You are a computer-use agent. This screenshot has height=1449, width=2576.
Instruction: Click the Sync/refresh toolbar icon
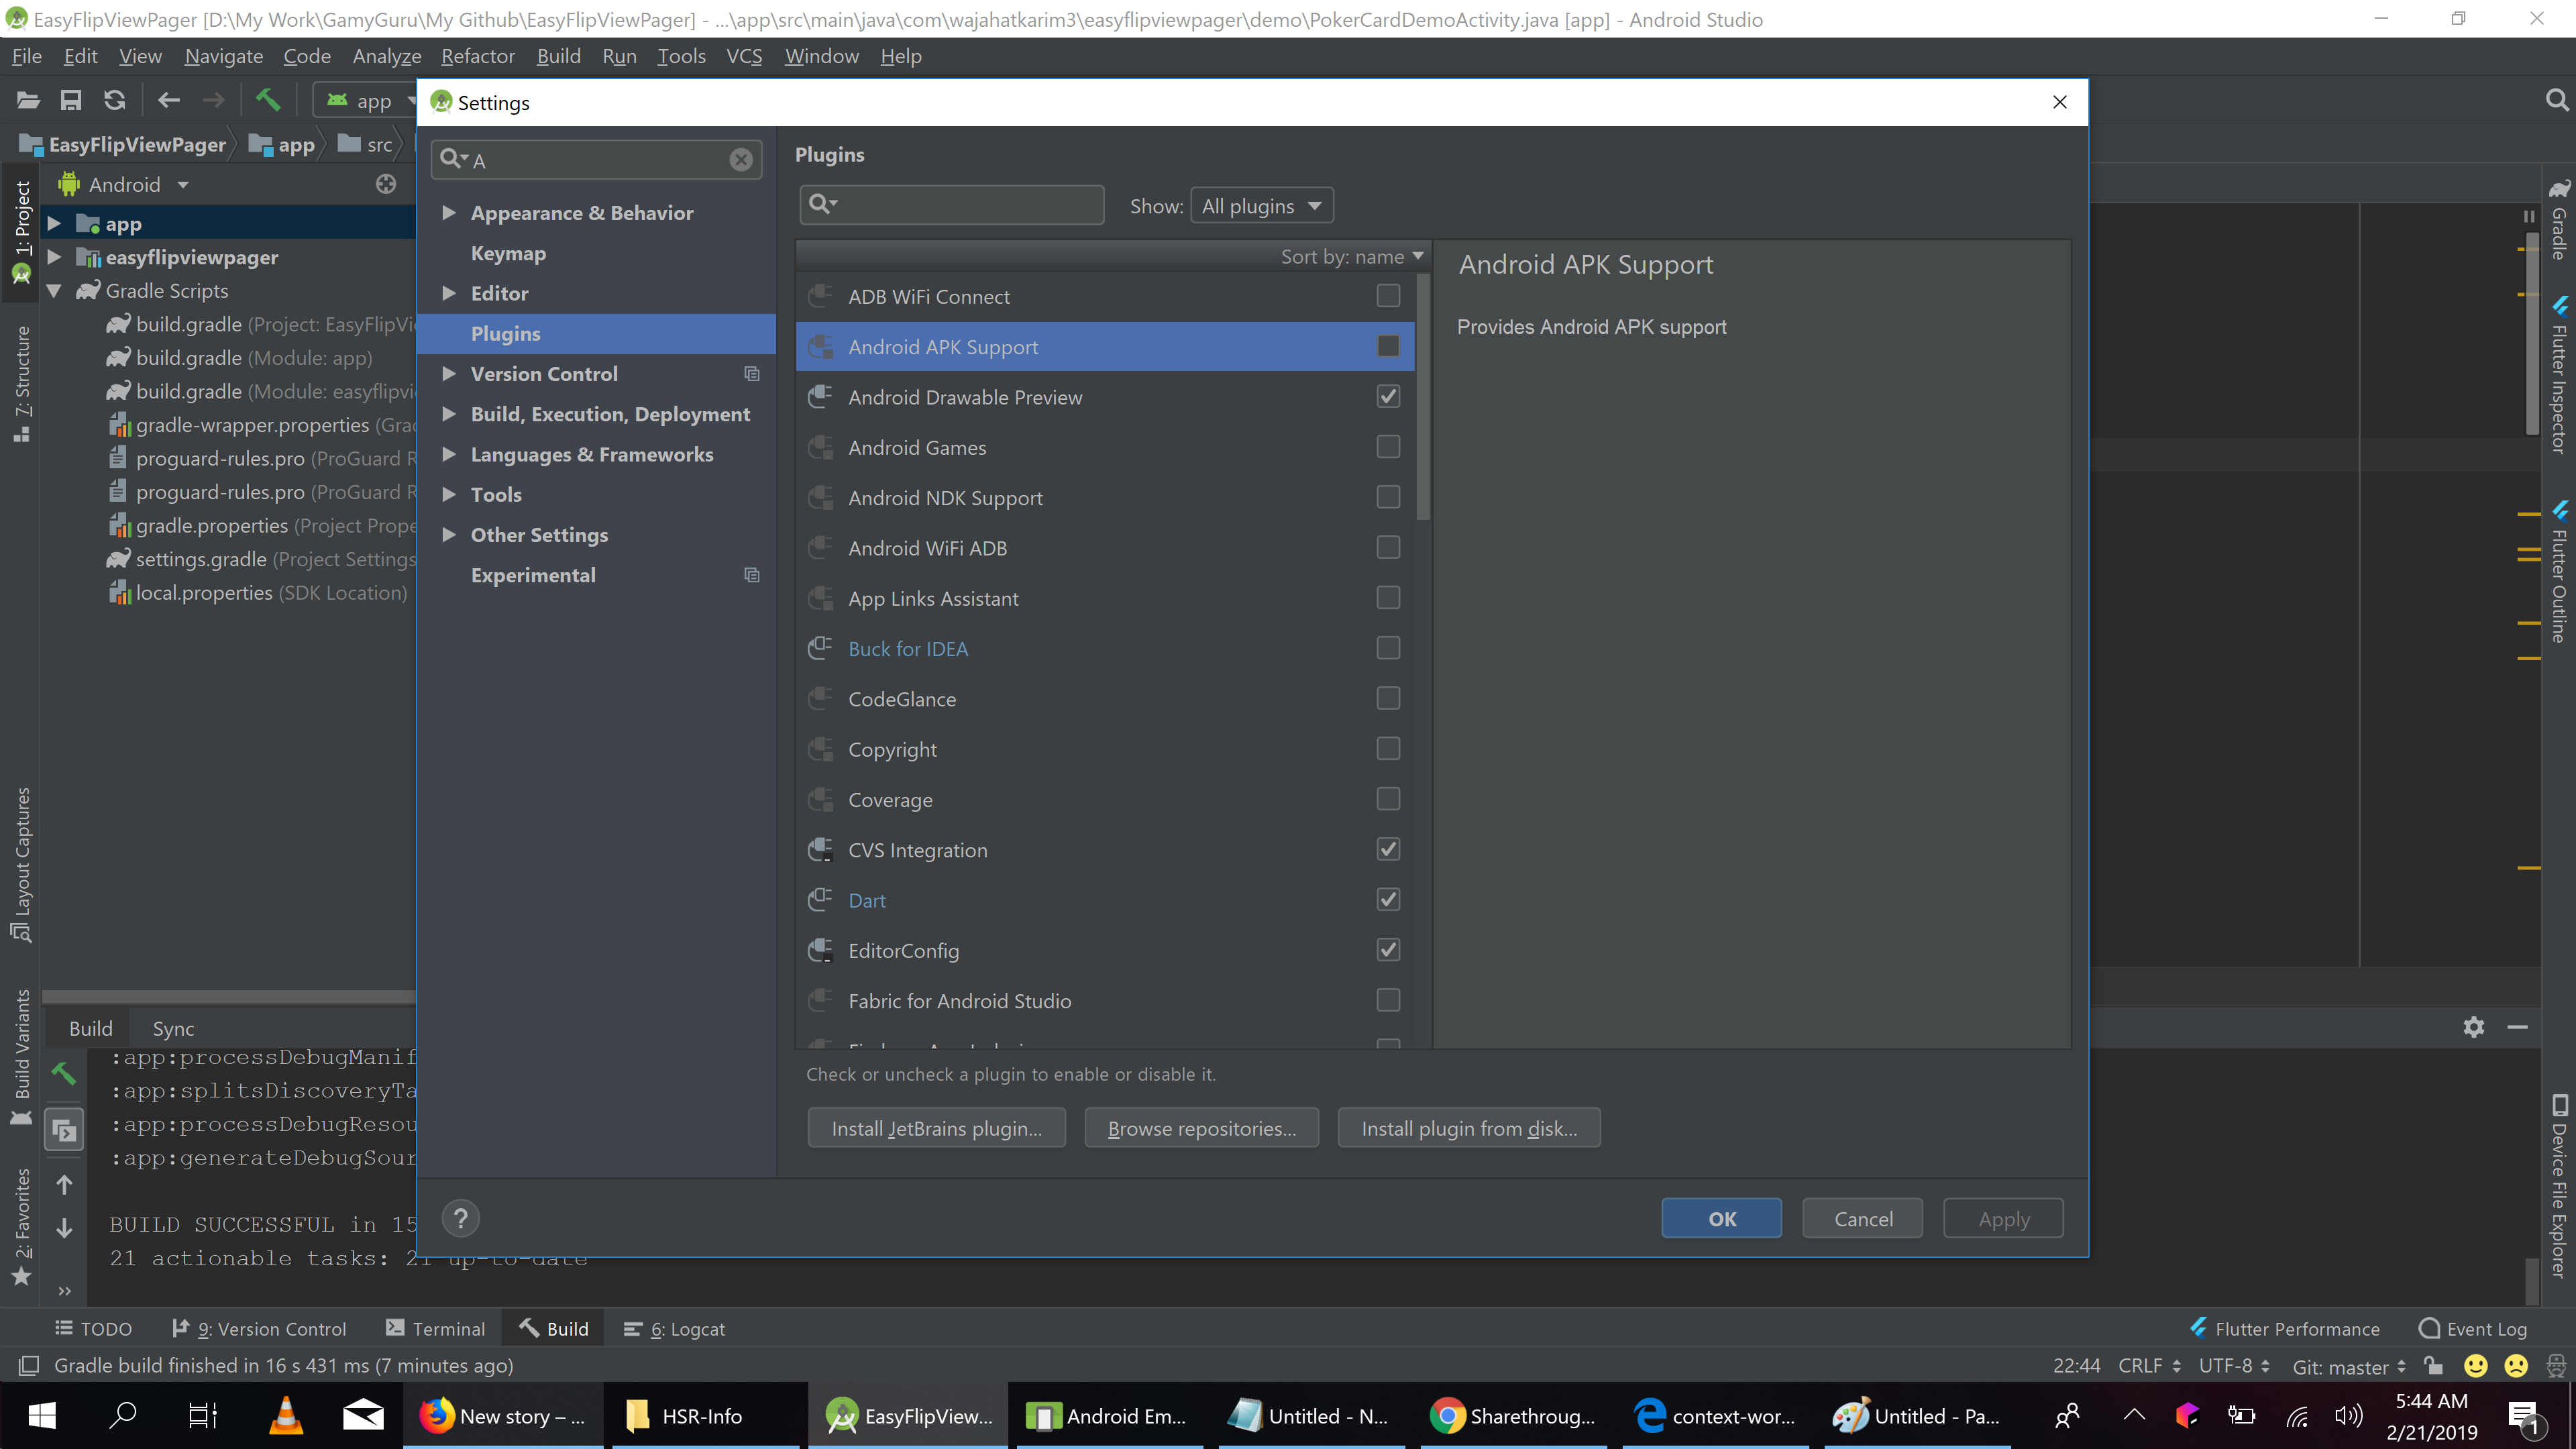click(115, 100)
